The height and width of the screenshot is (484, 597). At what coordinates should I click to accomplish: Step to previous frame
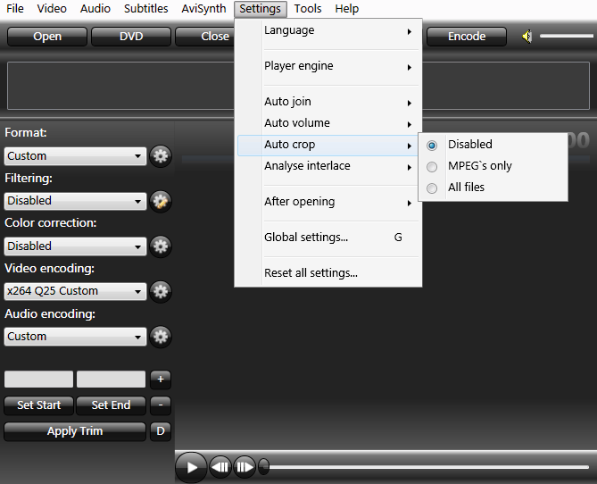tap(220, 466)
